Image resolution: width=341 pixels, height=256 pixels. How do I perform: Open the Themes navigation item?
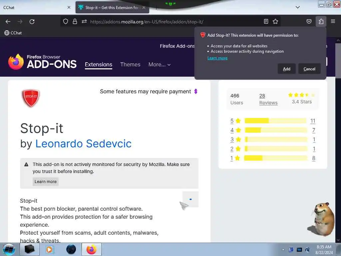tap(130, 64)
